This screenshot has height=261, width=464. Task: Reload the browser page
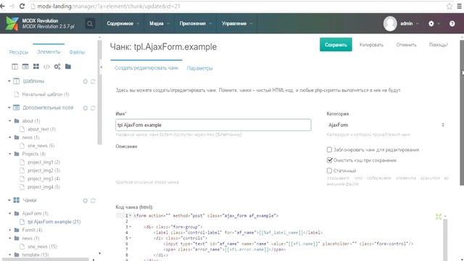coord(22,6)
